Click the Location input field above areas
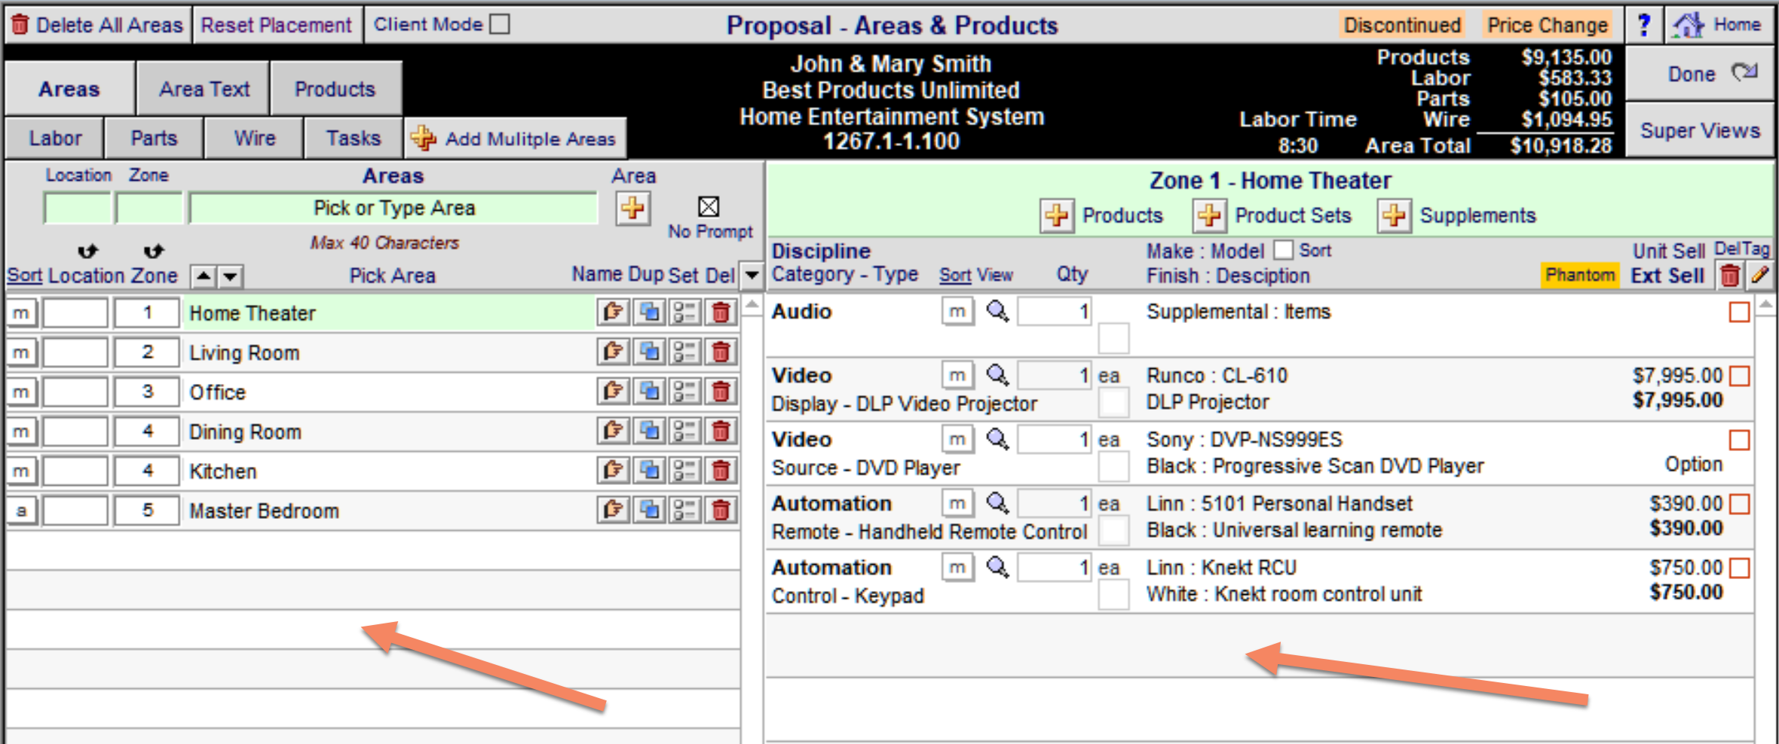 [x=78, y=209]
